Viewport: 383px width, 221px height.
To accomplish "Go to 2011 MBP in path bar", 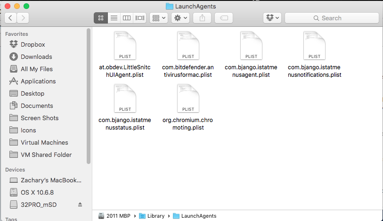I will click(114, 216).
